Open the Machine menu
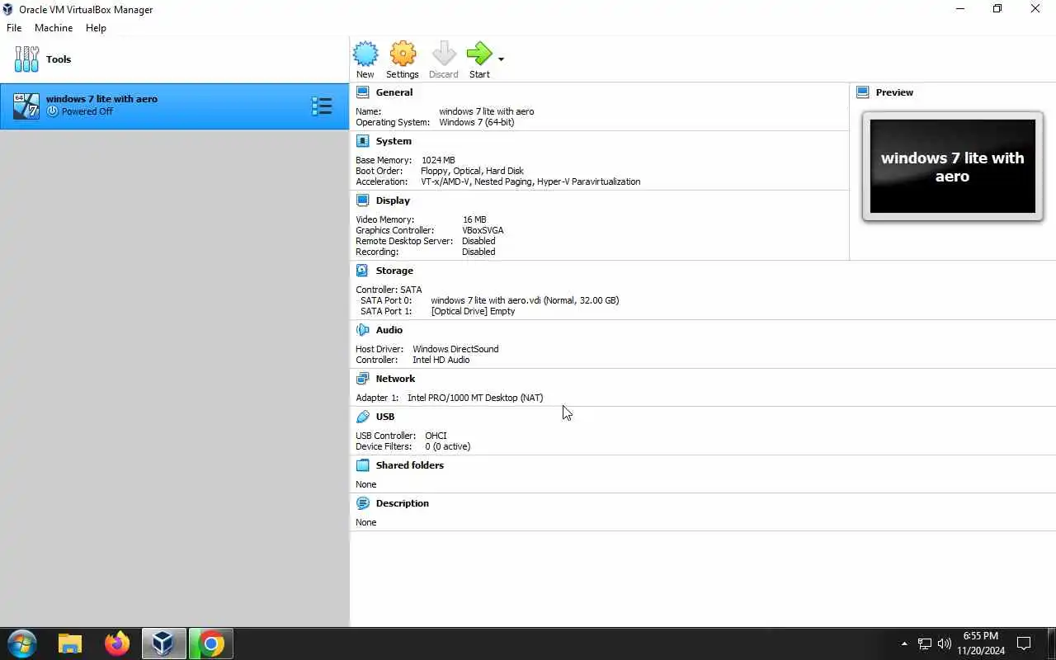This screenshot has height=660, width=1056. (54, 28)
